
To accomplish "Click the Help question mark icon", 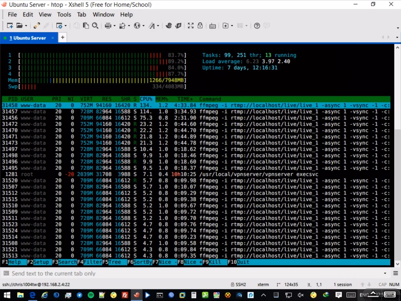I will (257, 26).
